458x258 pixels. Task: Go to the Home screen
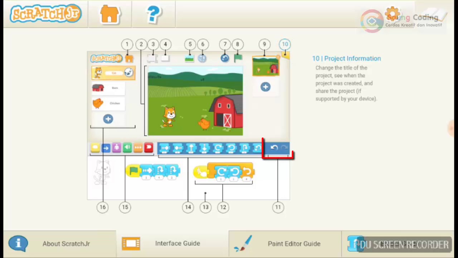[110, 14]
